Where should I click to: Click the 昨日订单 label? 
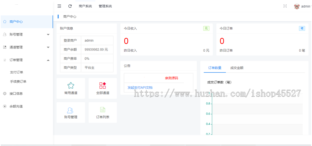tap(226, 51)
